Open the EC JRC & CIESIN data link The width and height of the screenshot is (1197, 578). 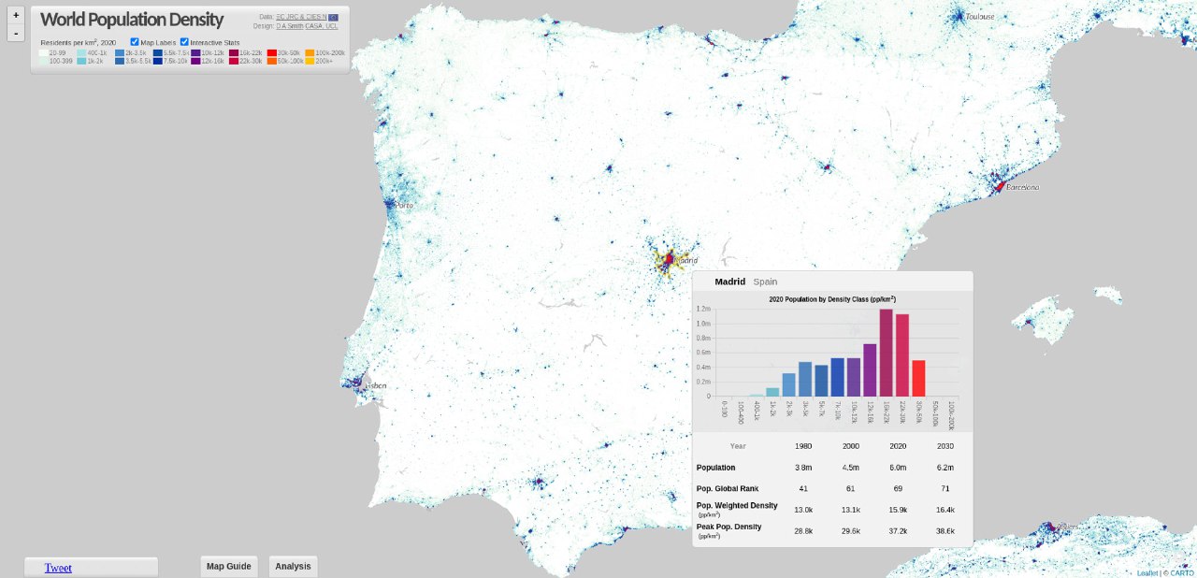pyautogui.click(x=301, y=17)
